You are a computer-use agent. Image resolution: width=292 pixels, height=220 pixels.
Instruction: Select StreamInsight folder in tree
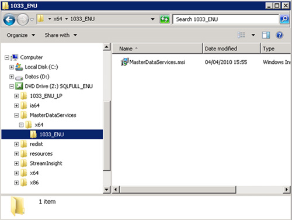(46, 163)
